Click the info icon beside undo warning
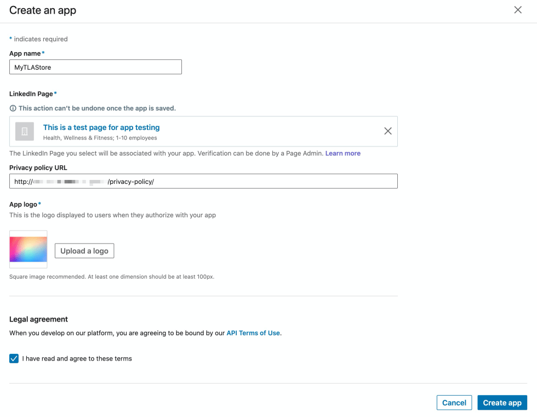The height and width of the screenshot is (417, 537). coord(13,109)
